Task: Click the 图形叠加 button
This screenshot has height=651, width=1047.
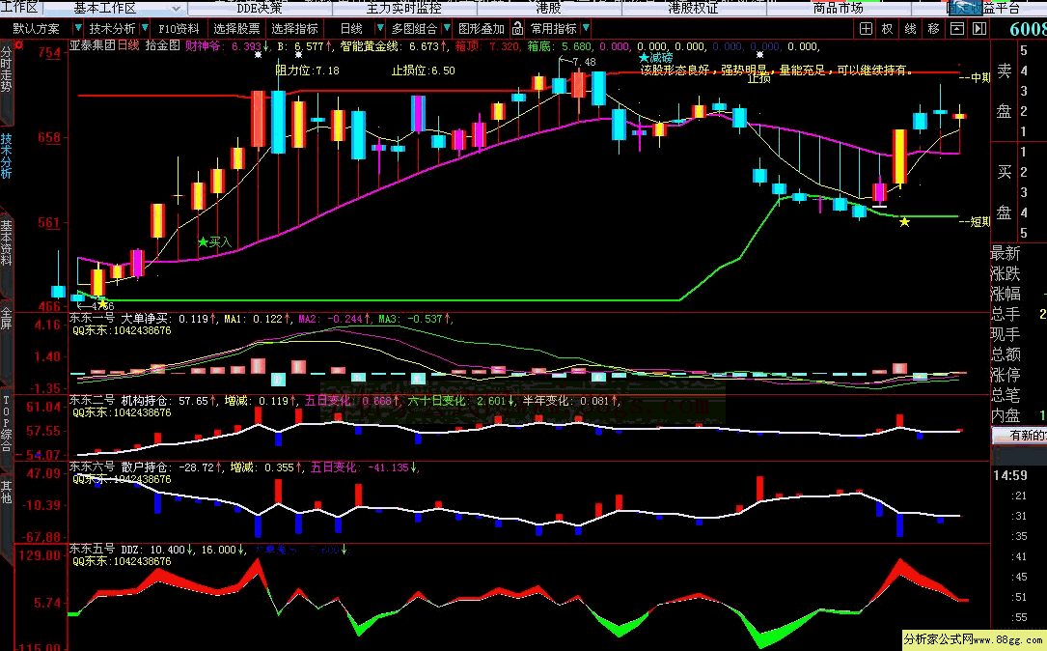Action: pyautogui.click(x=482, y=29)
